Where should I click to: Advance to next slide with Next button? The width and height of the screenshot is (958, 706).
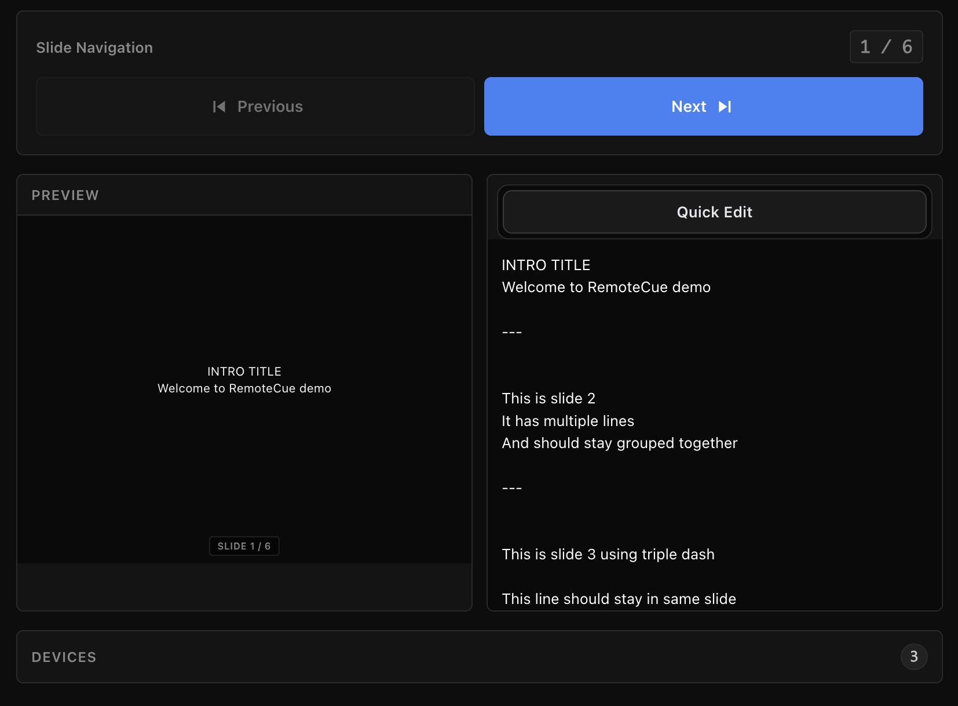(703, 106)
